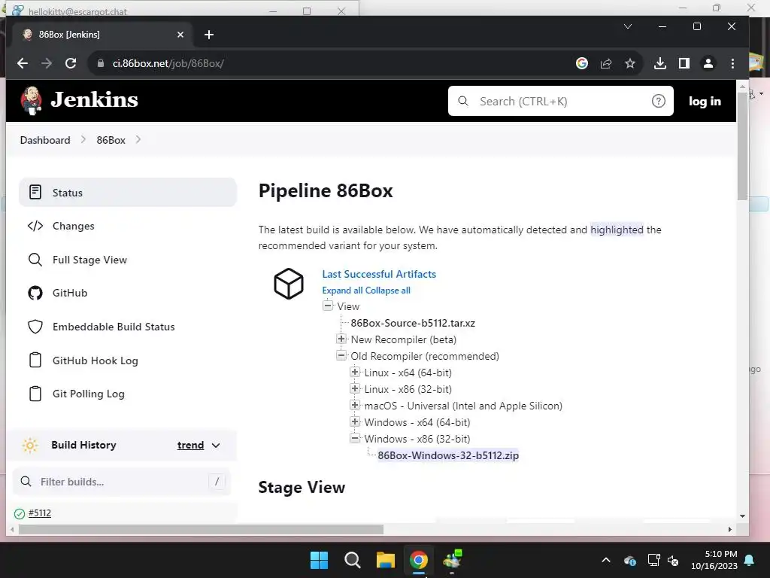Click the Windows taskbar search icon

click(x=353, y=560)
